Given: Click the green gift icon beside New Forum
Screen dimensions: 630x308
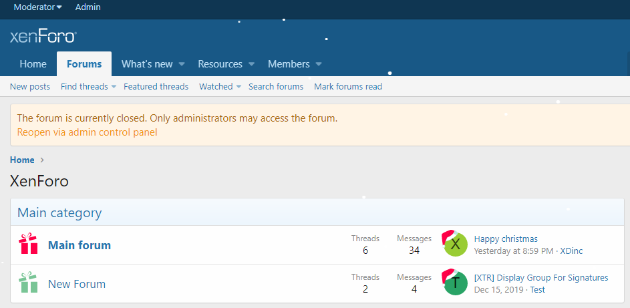Looking at the screenshot, I should (29, 283).
